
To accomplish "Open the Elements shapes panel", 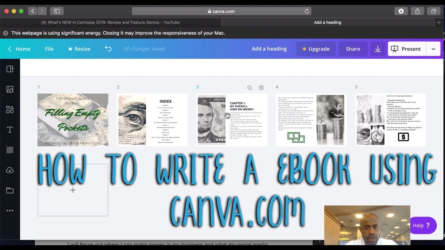I will (10, 109).
